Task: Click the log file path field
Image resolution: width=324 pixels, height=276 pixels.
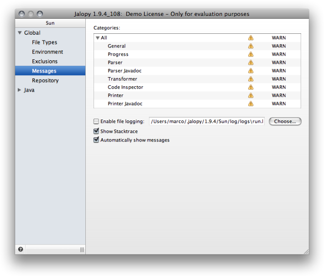Action: pos(207,121)
